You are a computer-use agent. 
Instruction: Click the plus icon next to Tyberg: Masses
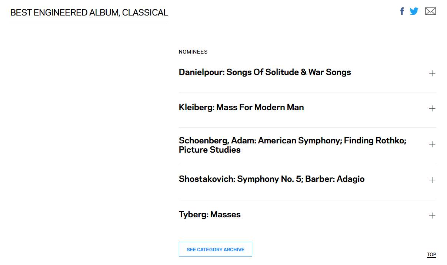tap(432, 215)
